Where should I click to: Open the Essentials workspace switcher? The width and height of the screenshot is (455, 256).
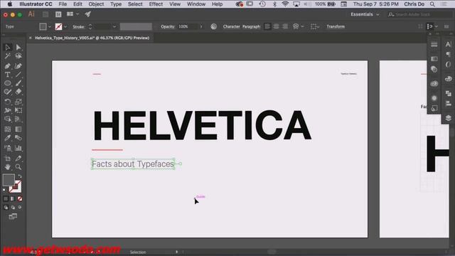point(365,14)
